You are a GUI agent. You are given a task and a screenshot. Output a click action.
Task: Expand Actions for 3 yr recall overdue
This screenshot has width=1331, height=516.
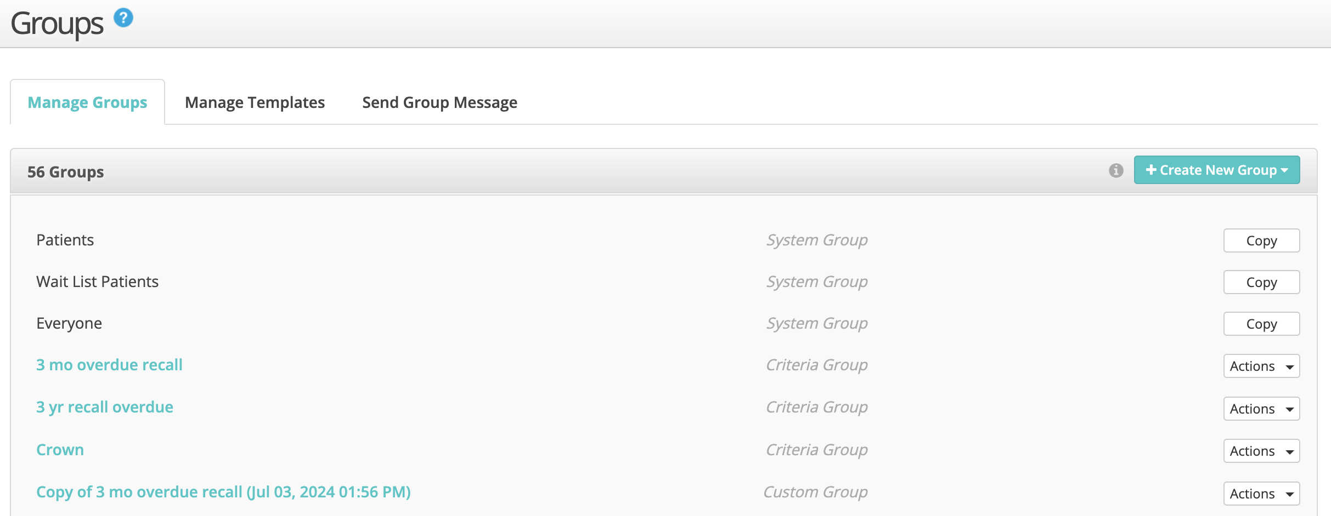click(1261, 409)
